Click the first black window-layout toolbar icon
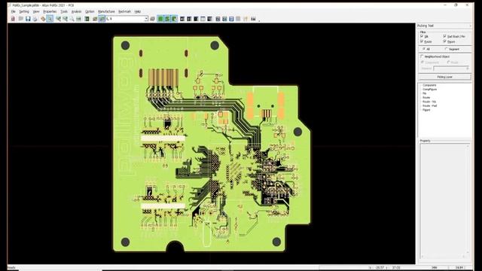482x271 pixels. [182, 19]
